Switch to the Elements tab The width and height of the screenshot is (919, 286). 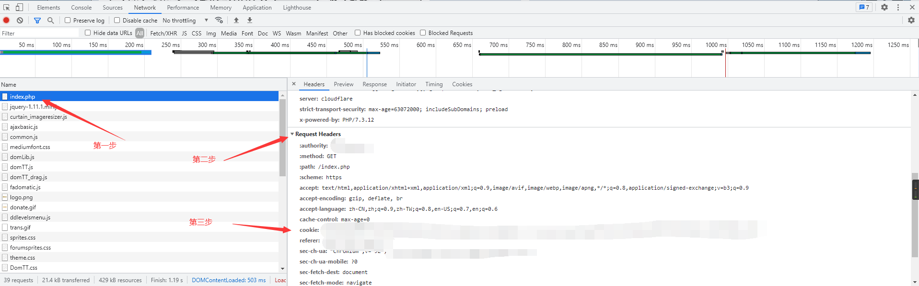coord(48,7)
